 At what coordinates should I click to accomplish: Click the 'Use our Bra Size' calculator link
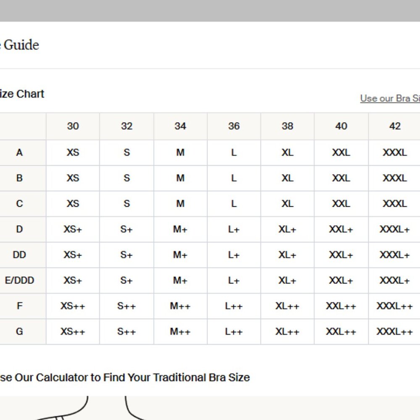pyautogui.click(x=390, y=98)
